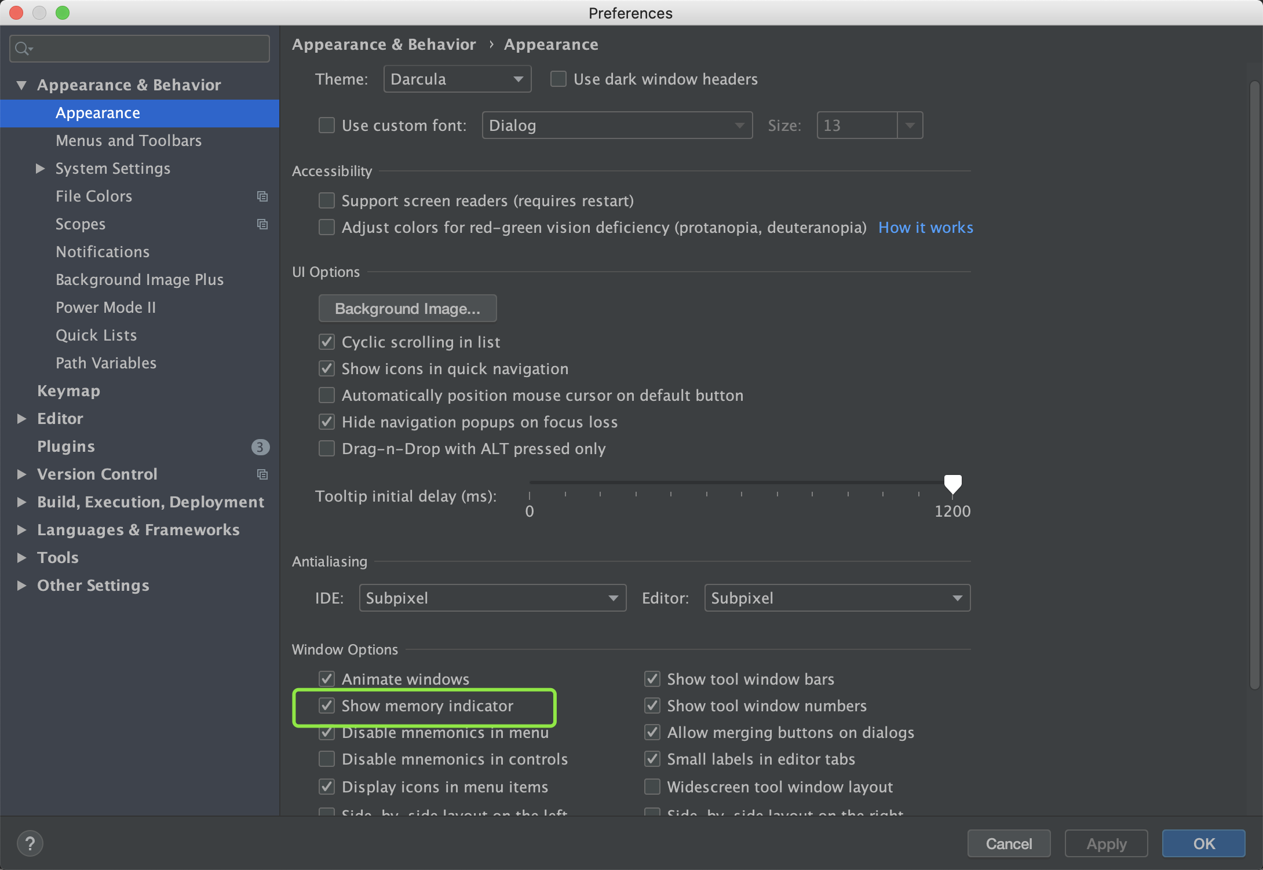Screen dimensions: 1263x870
Task: Click File Colors project-level icon
Action: click(262, 196)
